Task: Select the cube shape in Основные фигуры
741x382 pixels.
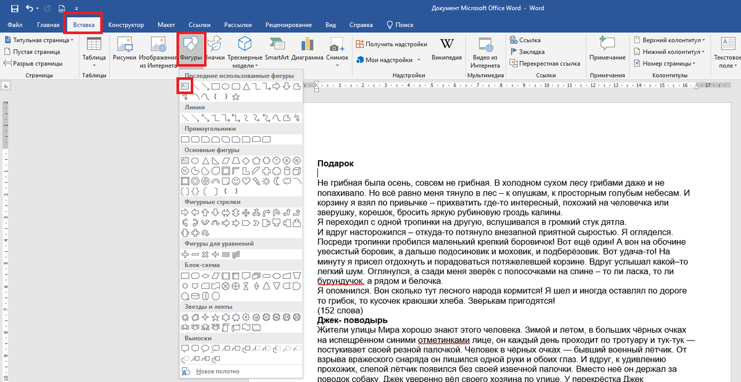Action: 297,170
